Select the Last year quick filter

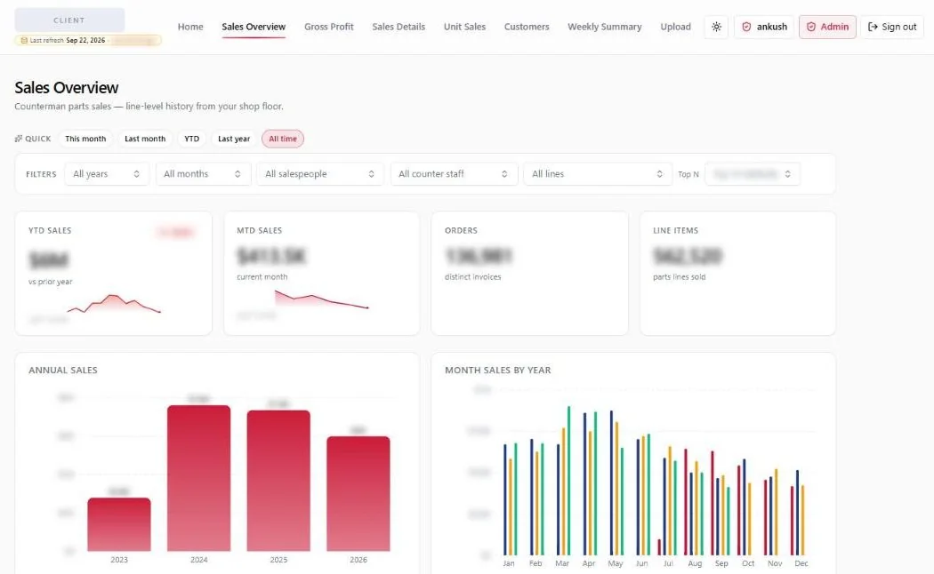[233, 139]
